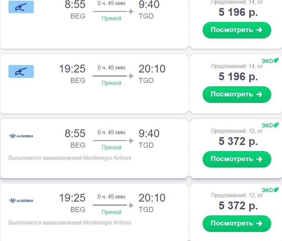Click the AirSerbia logo on the 8:55 flight
The width and height of the screenshot is (282, 241).
point(21,136)
